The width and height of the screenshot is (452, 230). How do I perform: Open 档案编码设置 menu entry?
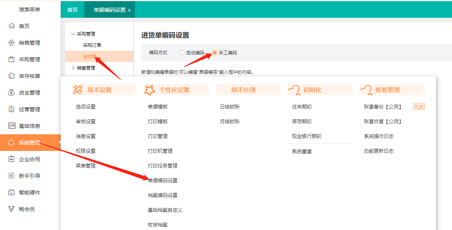click(x=163, y=195)
